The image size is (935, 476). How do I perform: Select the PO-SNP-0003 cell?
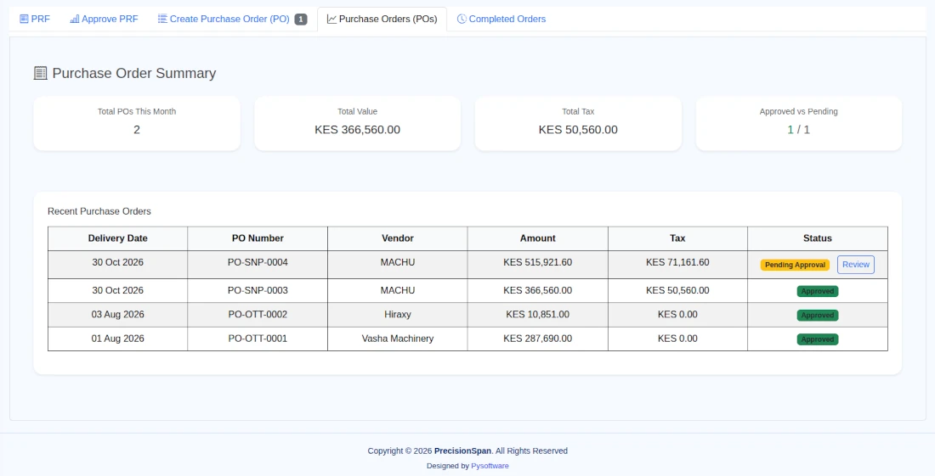coord(258,290)
